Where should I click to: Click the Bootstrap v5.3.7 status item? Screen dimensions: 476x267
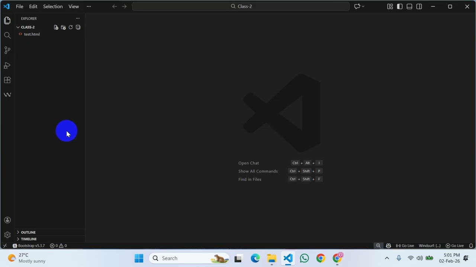(x=29, y=245)
